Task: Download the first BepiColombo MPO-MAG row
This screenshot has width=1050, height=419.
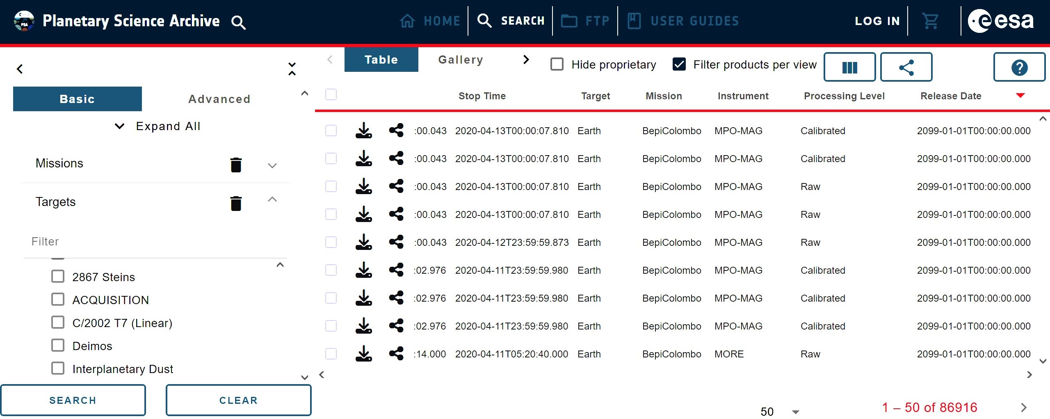Action: 363,131
